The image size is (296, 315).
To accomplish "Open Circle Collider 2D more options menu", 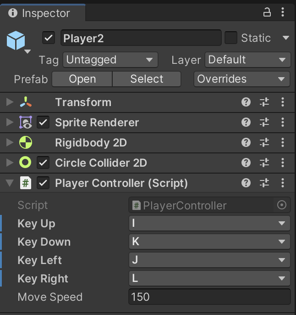I will (x=283, y=163).
